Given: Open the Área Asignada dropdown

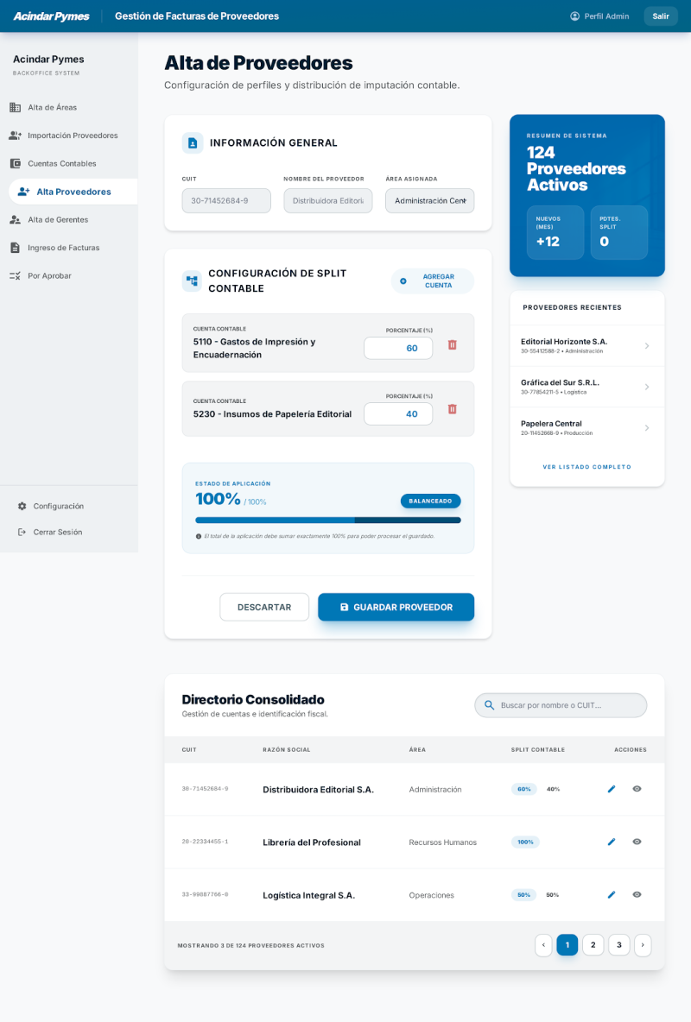Looking at the screenshot, I should pyautogui.click(x=429, y=201).
